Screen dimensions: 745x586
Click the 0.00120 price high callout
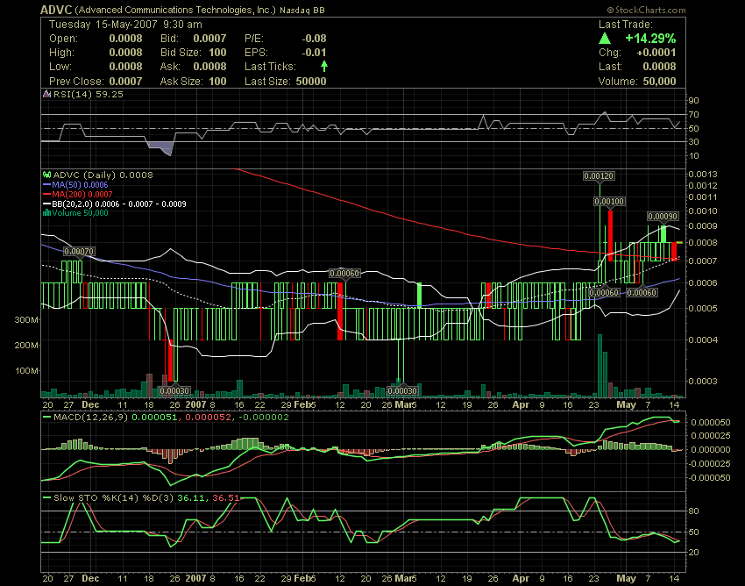(x=599, y=176)
